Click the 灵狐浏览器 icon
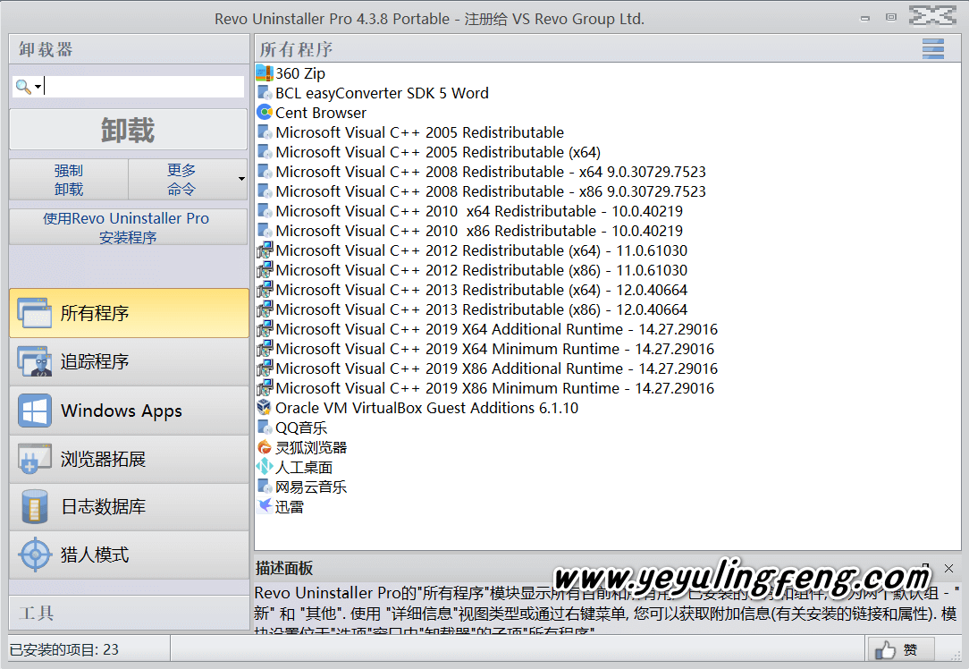The image size is (969, 669). (x=265, y=447)
